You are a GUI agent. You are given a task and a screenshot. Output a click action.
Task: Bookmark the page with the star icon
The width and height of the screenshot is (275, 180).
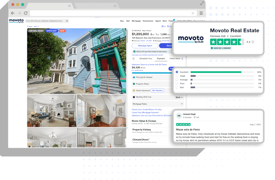[x=193, y=13]
